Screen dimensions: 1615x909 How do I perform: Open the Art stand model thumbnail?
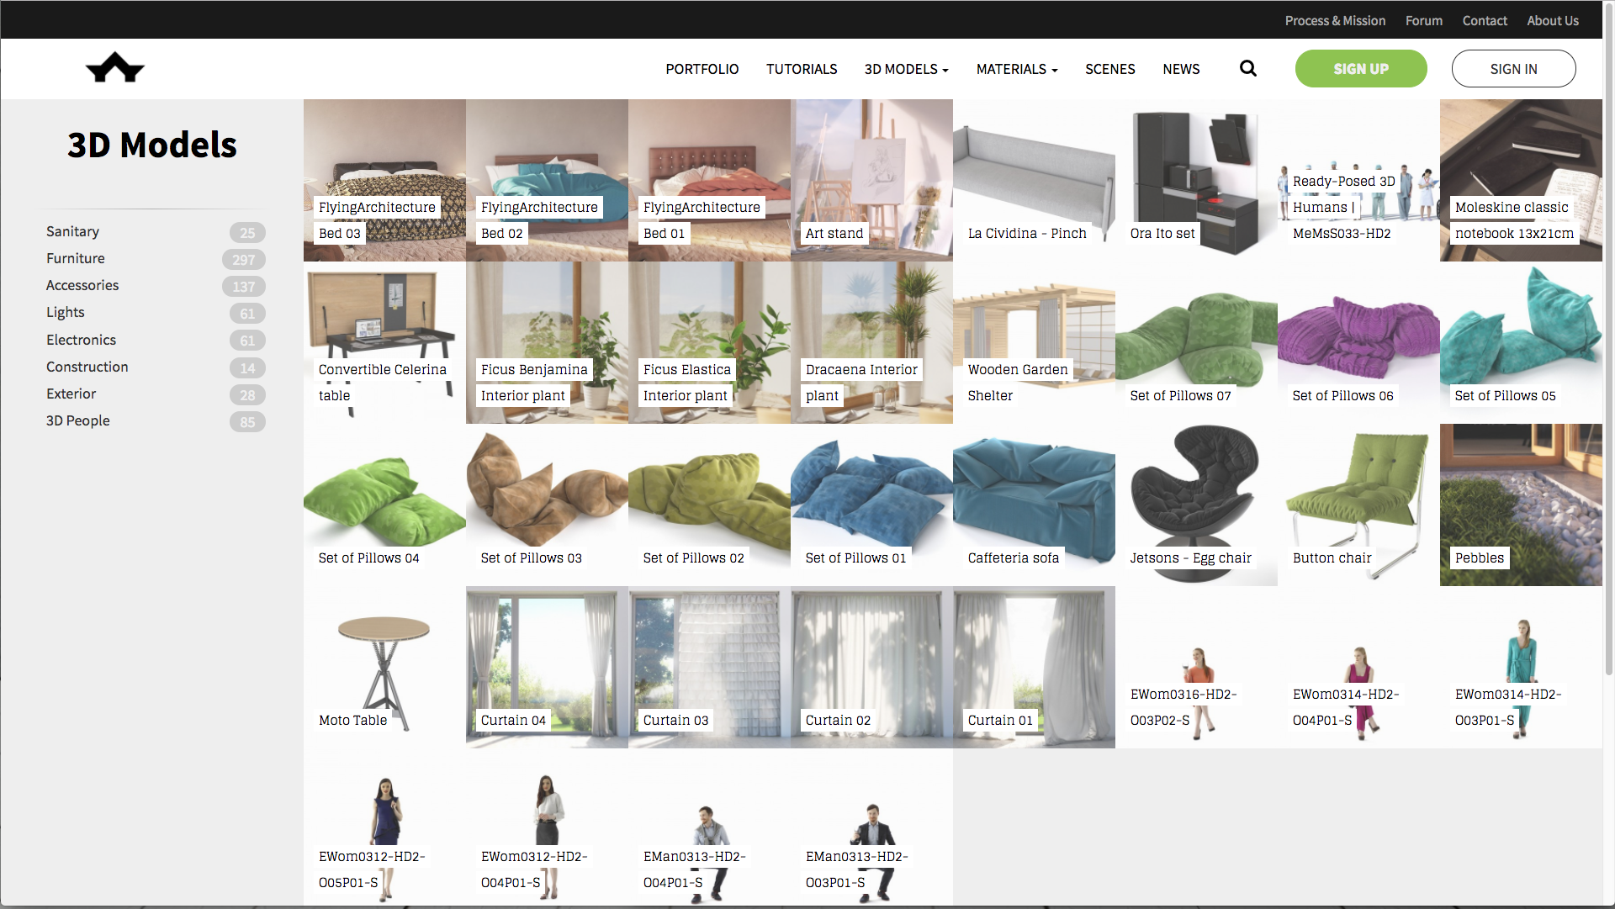[x=871, y=180]
